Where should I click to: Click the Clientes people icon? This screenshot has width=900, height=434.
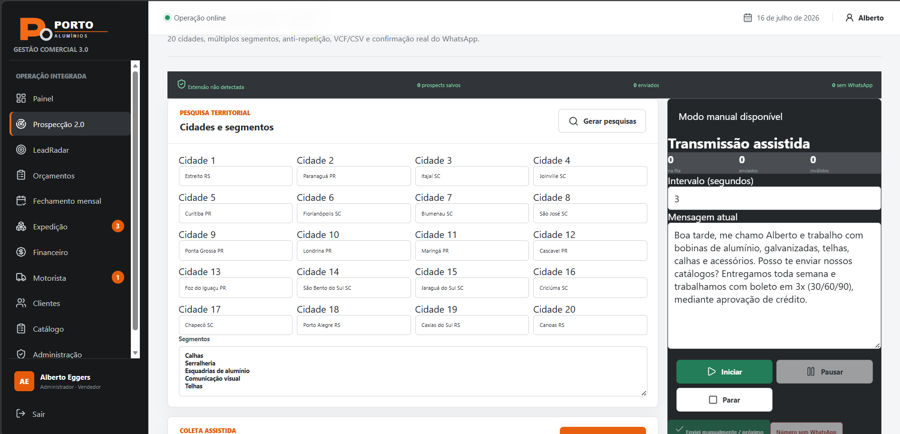(x=21, y=303)
